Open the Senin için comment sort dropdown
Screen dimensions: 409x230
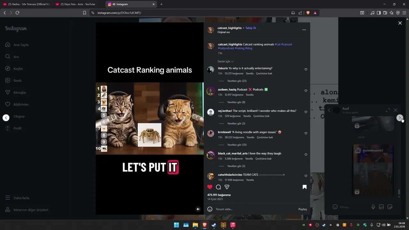[226, 61]
